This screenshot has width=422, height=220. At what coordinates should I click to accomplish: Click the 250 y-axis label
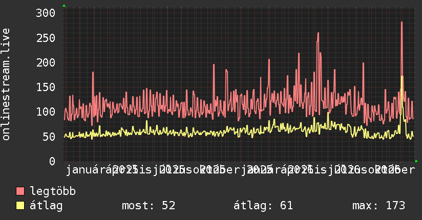(46, 38)
